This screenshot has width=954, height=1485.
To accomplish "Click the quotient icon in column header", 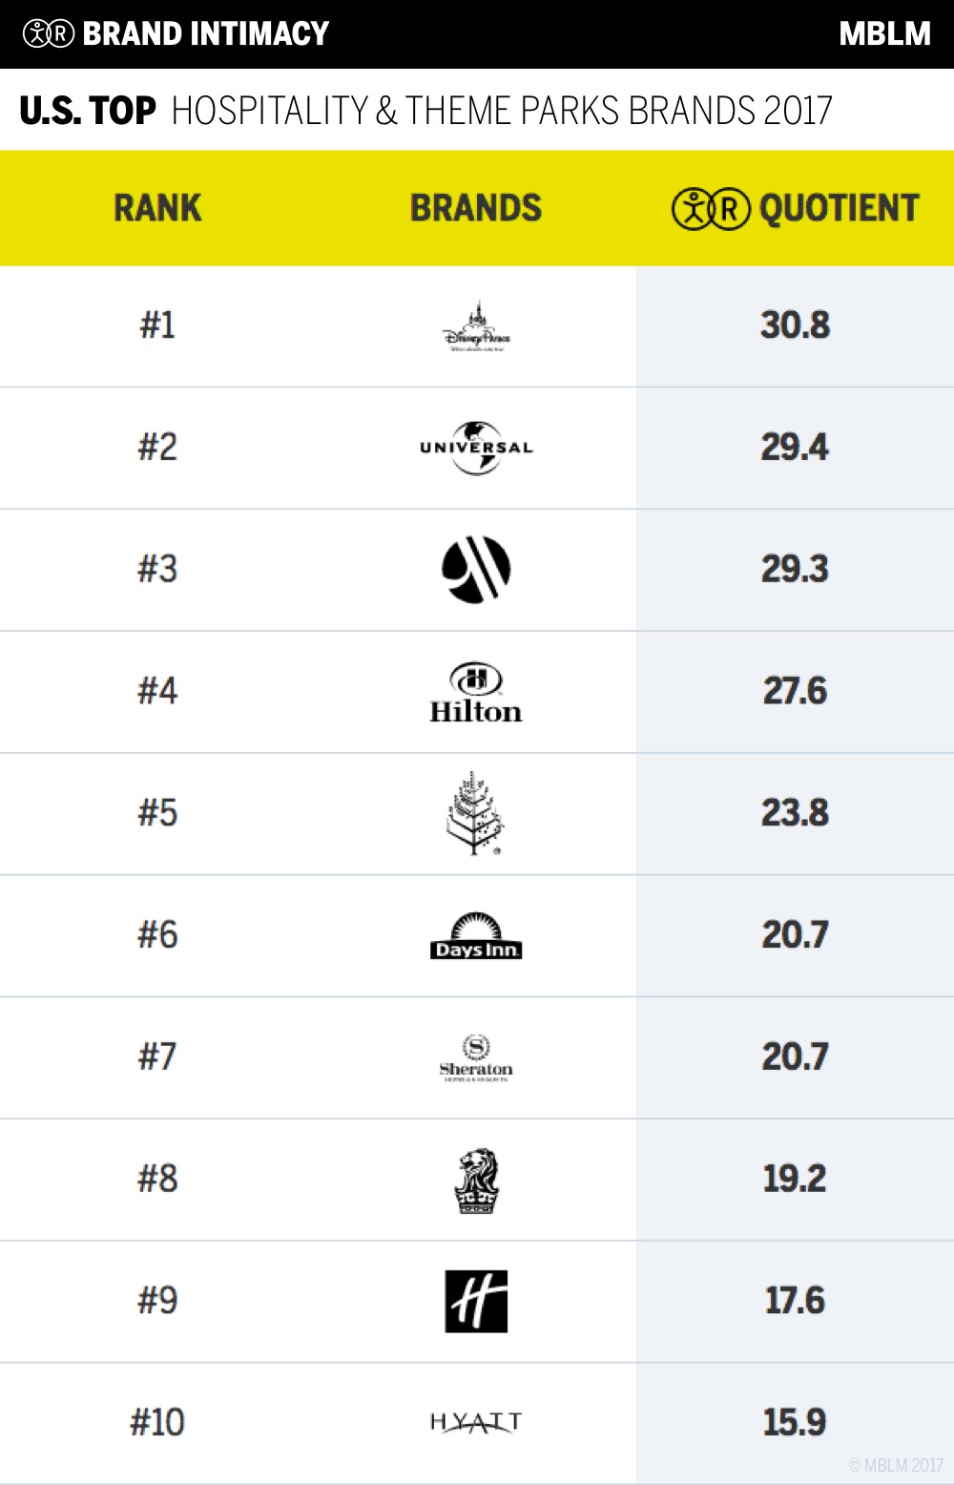I will [711, 209].
